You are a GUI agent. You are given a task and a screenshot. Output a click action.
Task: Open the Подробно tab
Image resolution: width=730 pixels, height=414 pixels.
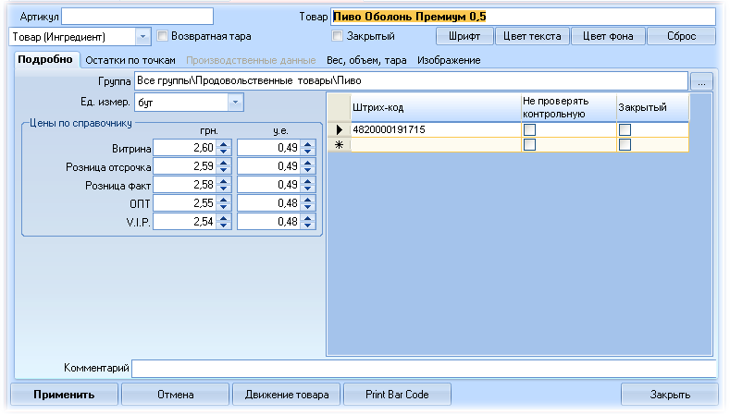[45, 59]
